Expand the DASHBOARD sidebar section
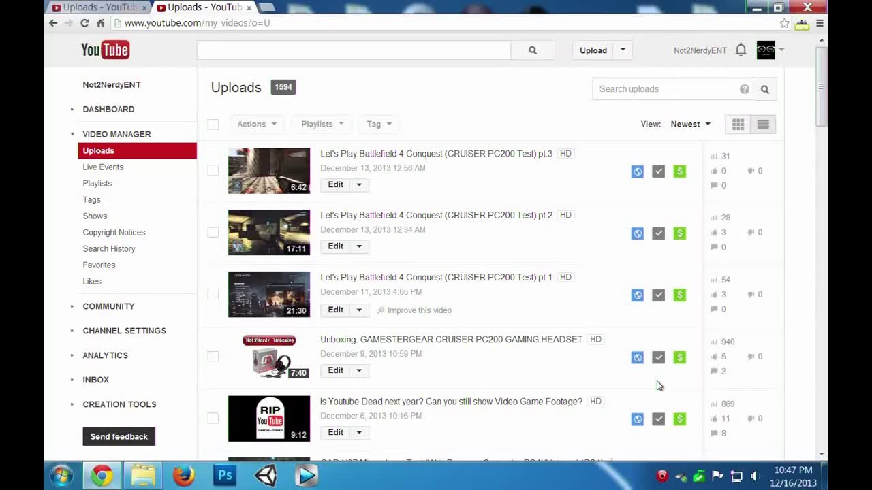The width and height of the screenshot is (872, 490). (108, 110)
